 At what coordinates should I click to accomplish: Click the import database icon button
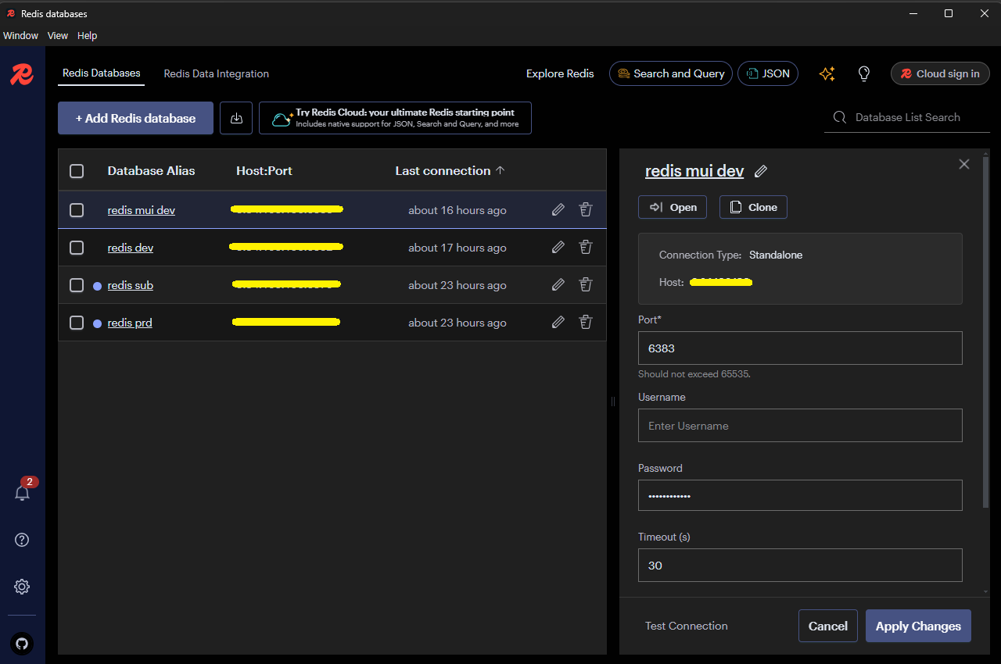point(236,118)
